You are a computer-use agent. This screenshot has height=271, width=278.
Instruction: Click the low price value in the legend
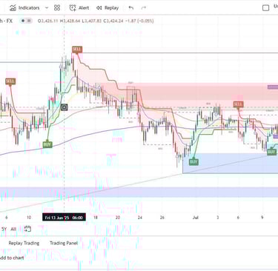point(92,21)
